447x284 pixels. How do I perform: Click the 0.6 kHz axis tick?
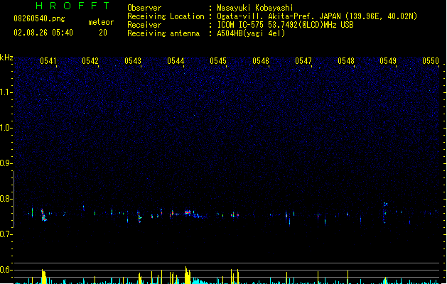click(6, 270)
